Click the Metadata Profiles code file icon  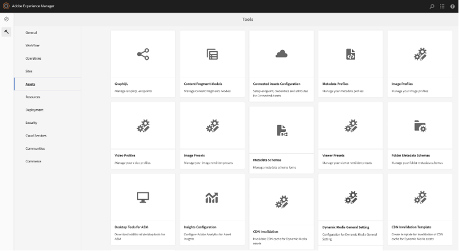tap(351, 54)
